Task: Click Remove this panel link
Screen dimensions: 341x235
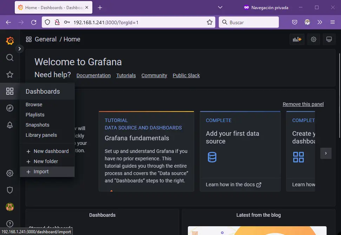Action: pos(303,104)
